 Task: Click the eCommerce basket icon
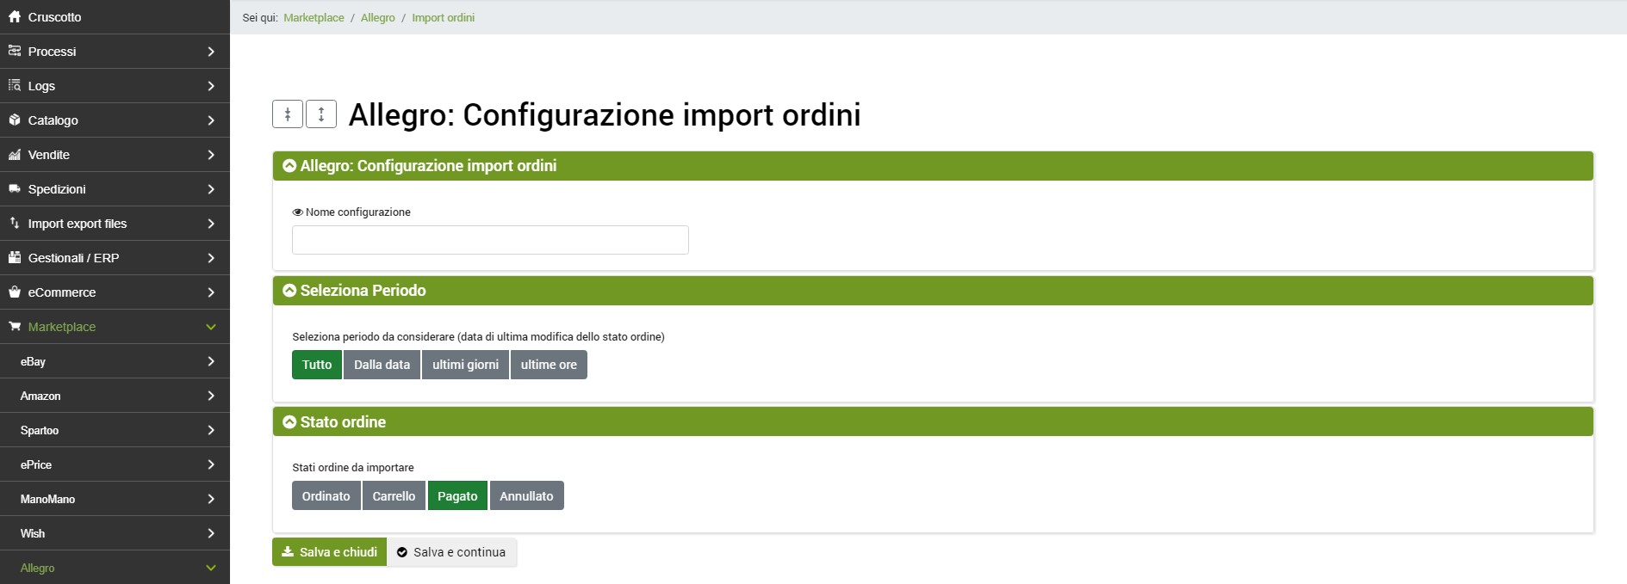click(15, 292)
